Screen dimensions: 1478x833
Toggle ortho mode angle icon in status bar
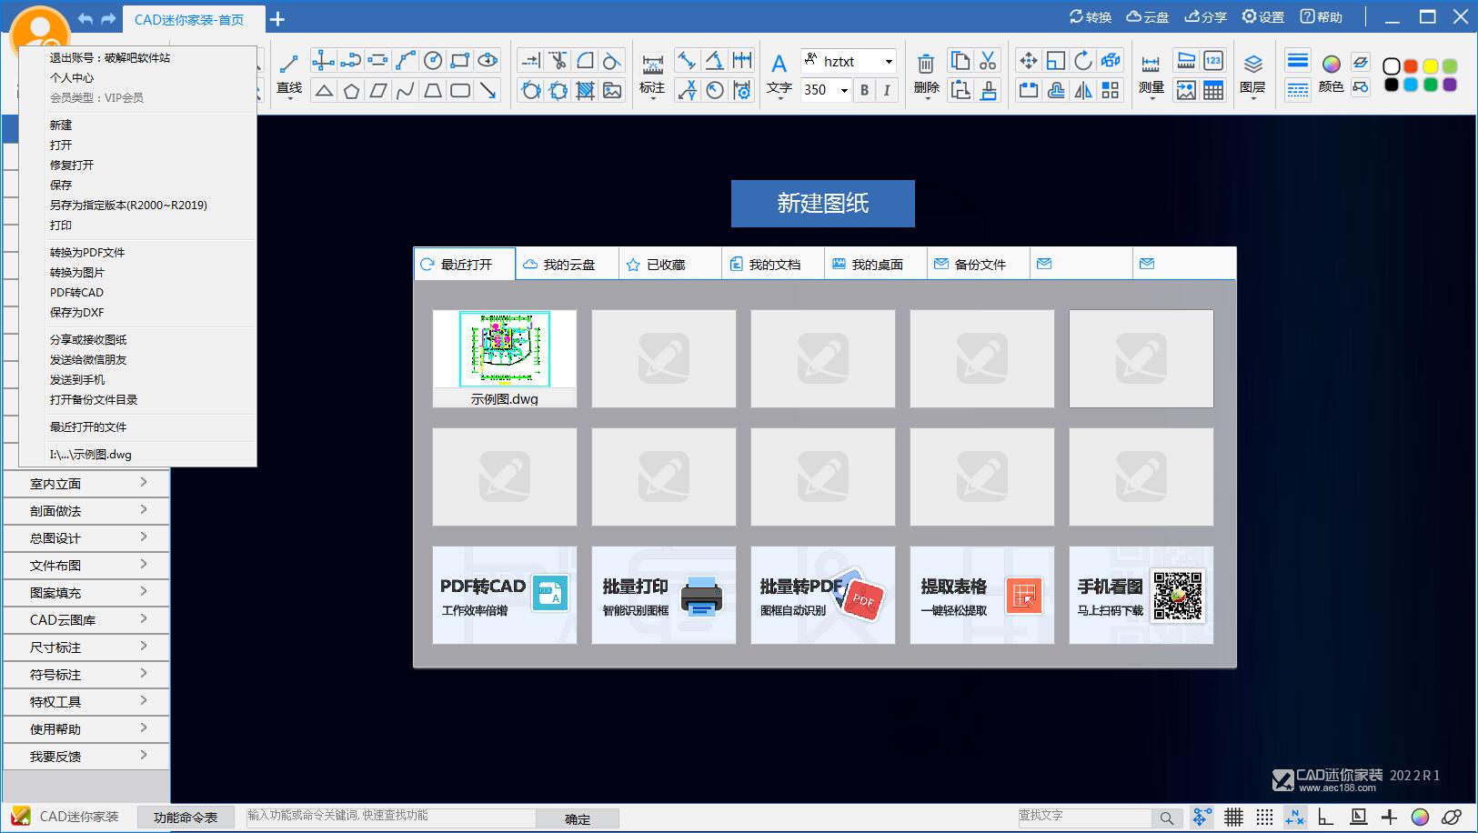pos(1326,817)
